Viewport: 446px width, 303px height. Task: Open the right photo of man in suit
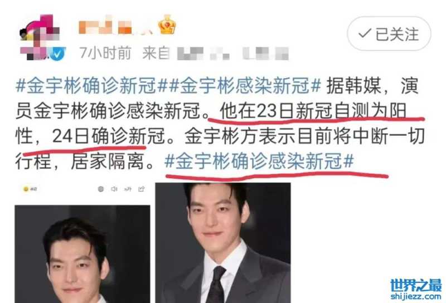(x=222, y=243)
